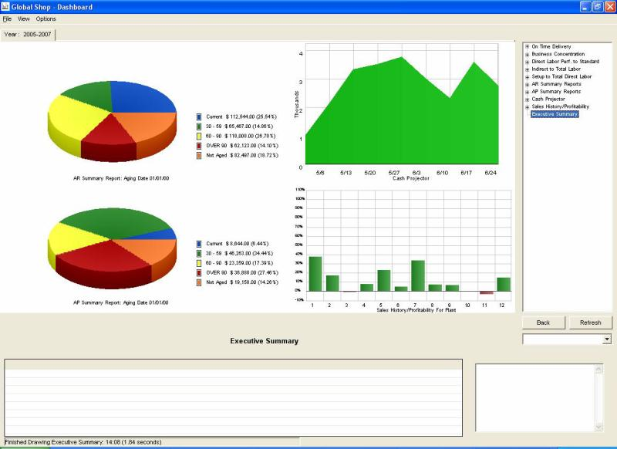
Task: Click the orange Not Aged swatch in AP legend
Action: coord(199,282)
